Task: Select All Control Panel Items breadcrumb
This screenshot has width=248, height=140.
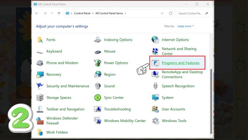Action: coord(109,13)
